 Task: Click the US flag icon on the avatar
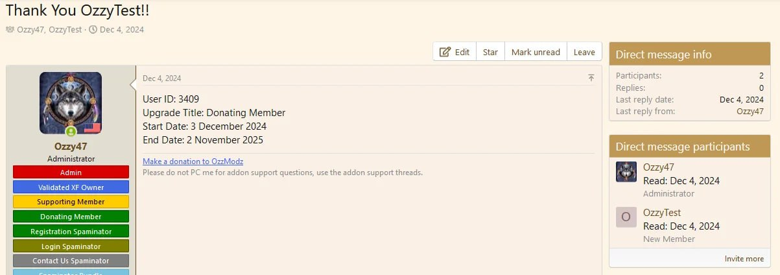pyautogui.click(x=93, y=127)
